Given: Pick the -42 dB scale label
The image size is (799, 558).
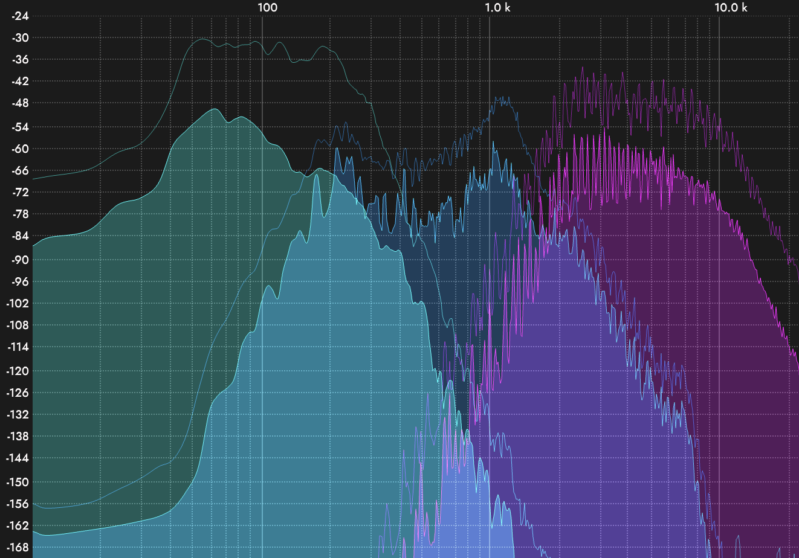Looking at the screenshot, I should pos(20,81).
